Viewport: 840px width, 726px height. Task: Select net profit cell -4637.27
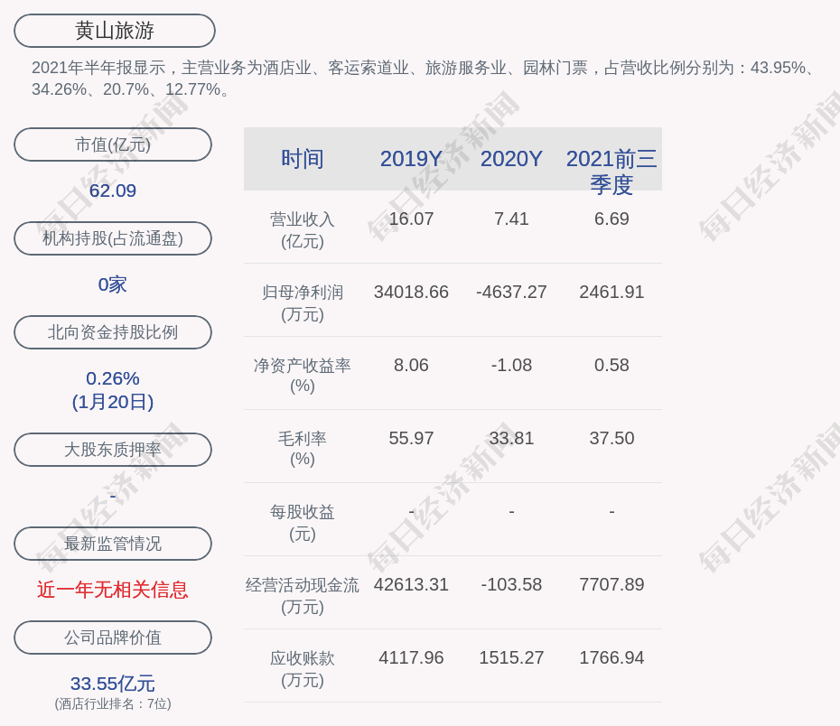(x=511, y=292)
